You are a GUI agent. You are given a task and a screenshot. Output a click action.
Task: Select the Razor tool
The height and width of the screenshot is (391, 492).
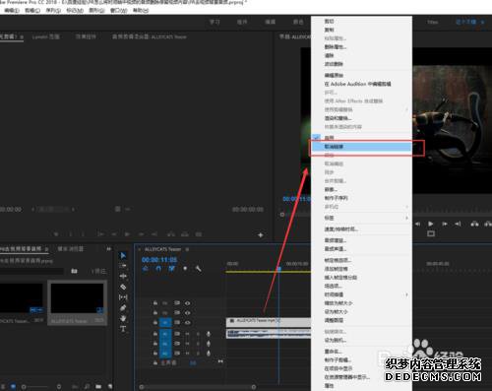pos(123,287)
